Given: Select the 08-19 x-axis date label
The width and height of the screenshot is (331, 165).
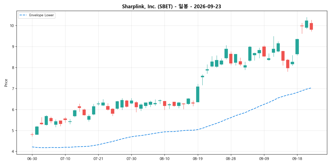Looking at the screenshot, I should 198,158.
